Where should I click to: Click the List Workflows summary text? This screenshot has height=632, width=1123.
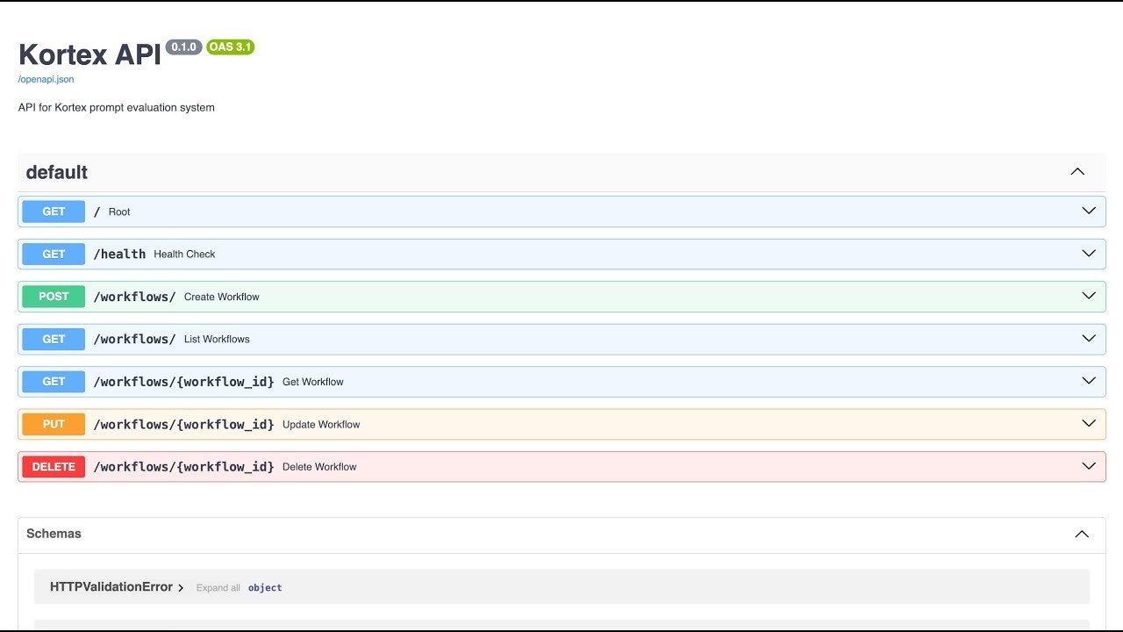217,339
